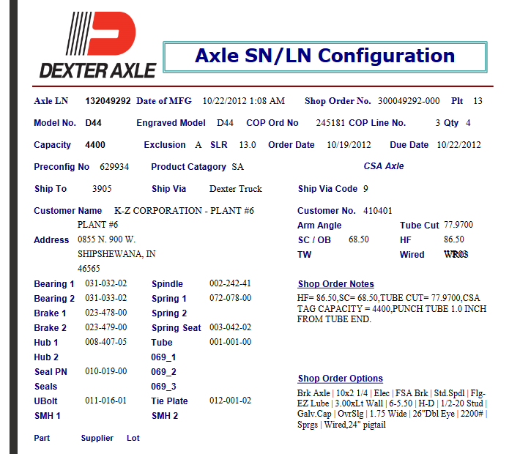Click the Tube Cut value 77.9700
Image resolution: width=520 pixels, height=454 pixels.
pyautogui.click(x=458, y=226)
